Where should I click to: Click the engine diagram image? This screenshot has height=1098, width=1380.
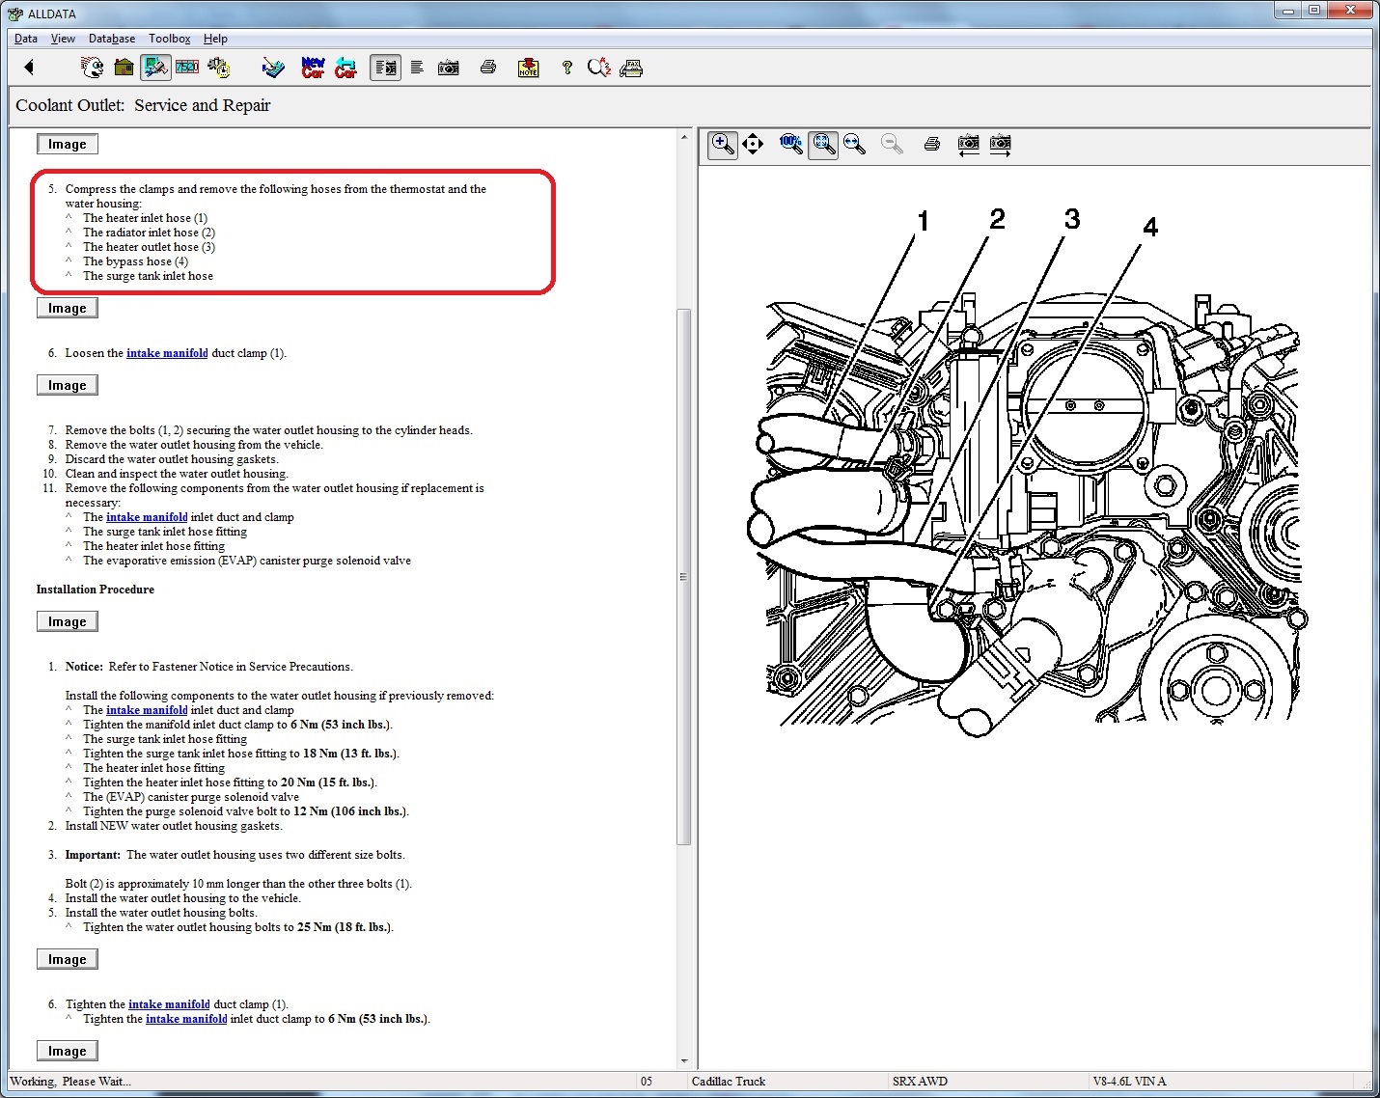pyautogui.click(x=1026, y=473)
